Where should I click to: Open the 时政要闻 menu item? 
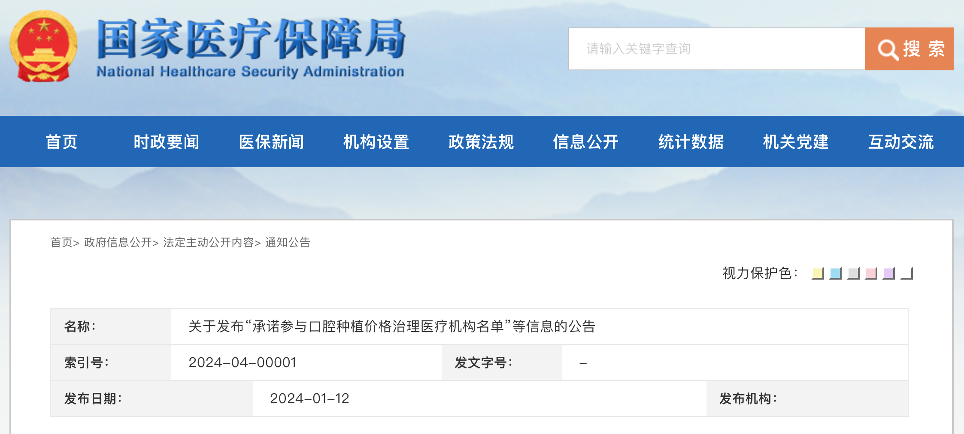167,142
